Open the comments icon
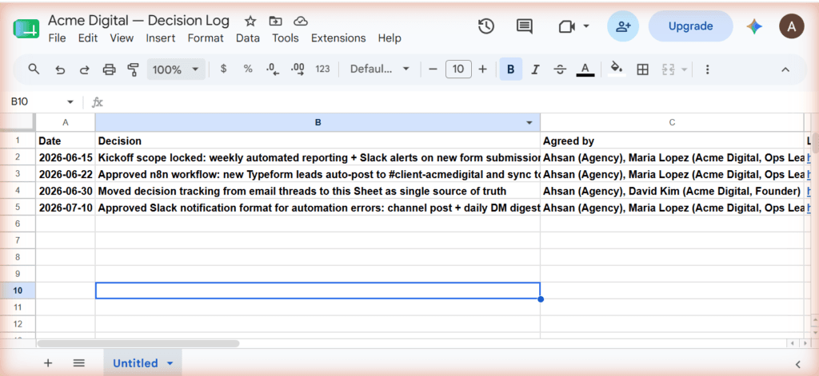819x376 pixels. click(x=525, y=26)
